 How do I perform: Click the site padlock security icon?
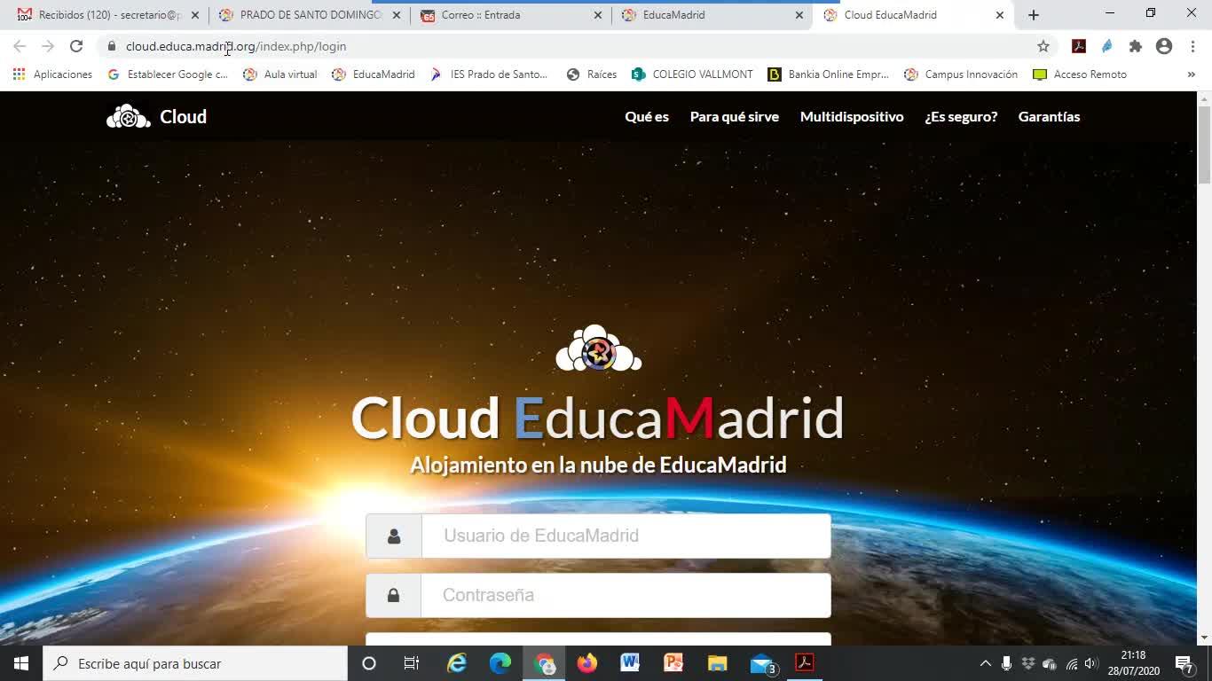[112, 46]
